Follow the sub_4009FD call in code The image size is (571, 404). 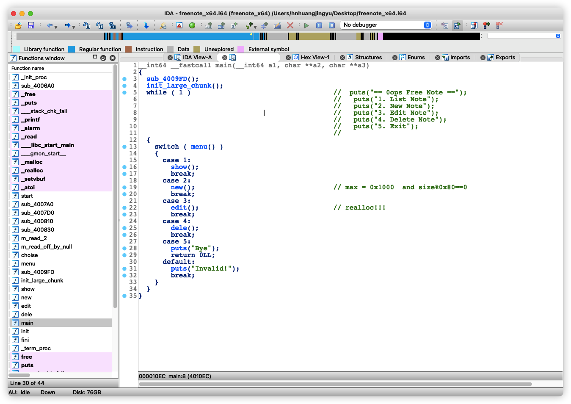(167, 79)
